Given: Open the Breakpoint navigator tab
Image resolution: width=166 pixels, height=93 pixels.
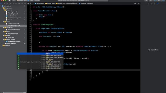Looking at the screenshot, I should click(x=22, y=4).
